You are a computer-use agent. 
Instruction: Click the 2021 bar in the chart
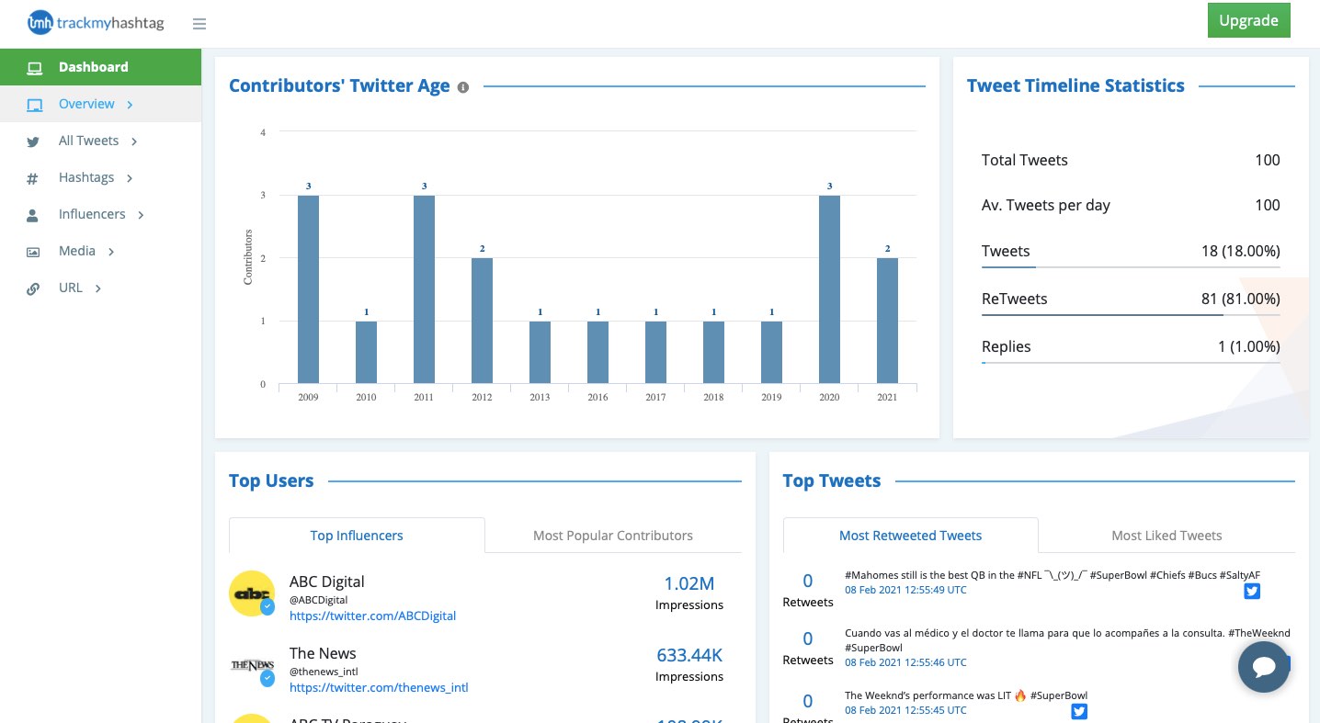(887, 321)
